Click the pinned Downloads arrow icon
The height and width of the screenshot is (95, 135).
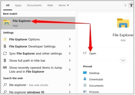85,79
